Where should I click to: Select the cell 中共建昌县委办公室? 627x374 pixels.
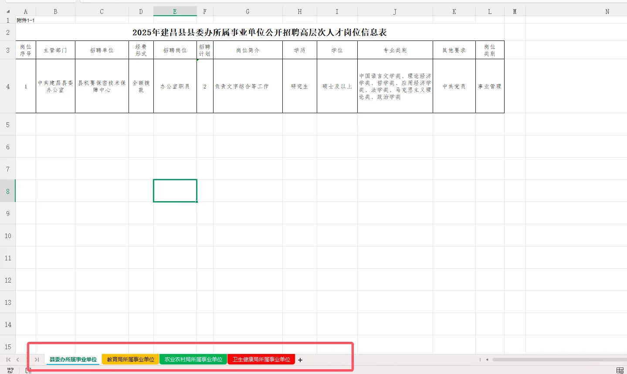tap(55, 86)
